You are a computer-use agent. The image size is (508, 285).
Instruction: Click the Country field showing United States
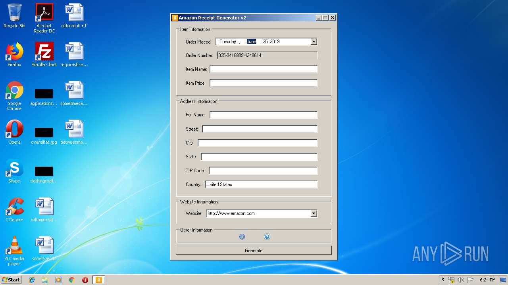pos(262,184)
